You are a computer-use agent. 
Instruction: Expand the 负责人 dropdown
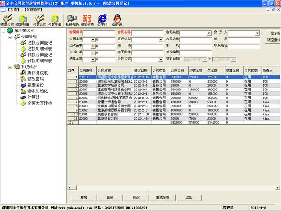click(x=257, y=33)
